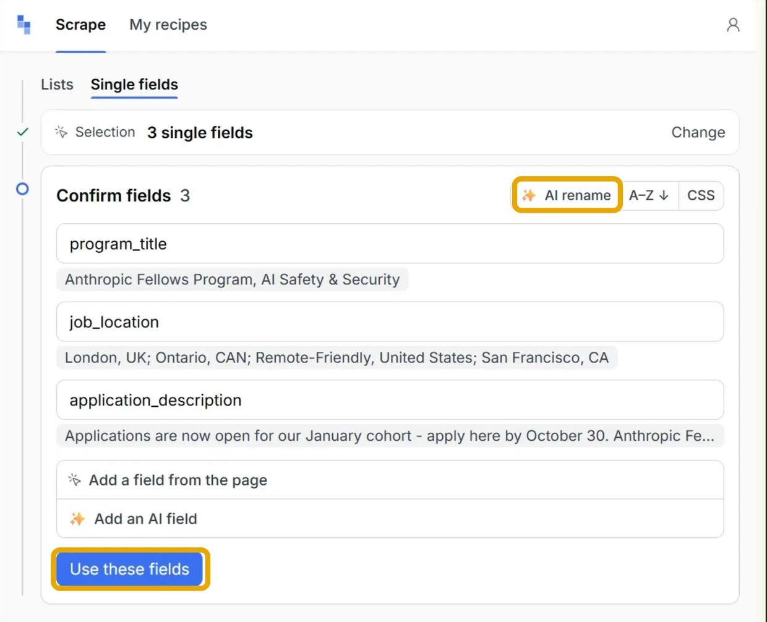767x622 pixels.
Task: Edit the application_description field name
Action: tap(390, 400)
